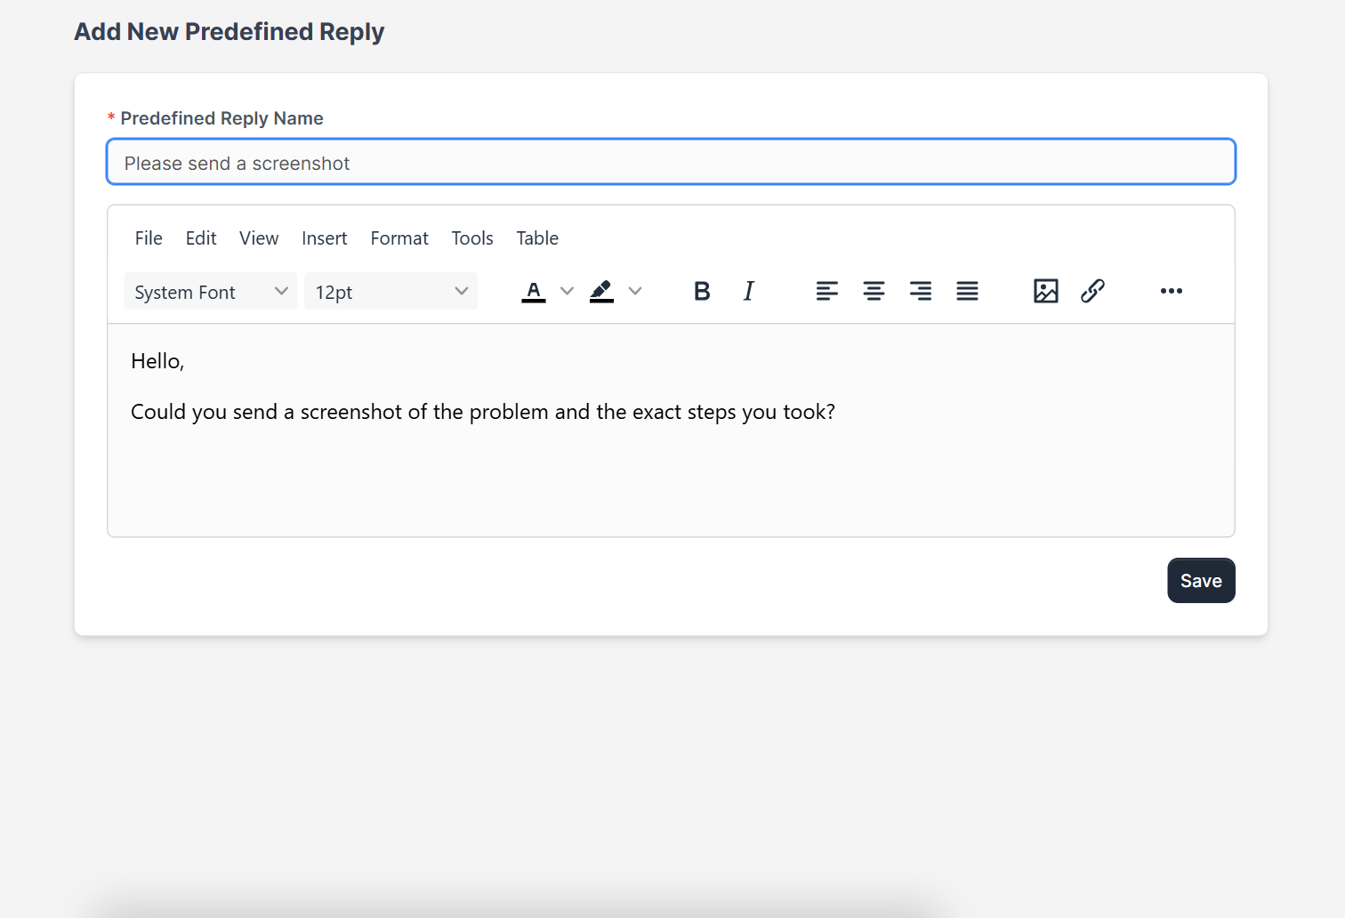
Task: Open the highlight color picker arrow
Action: 635,291
